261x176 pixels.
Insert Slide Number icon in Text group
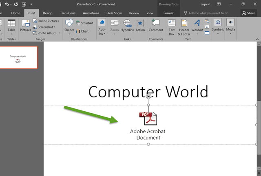click(207, 27)
